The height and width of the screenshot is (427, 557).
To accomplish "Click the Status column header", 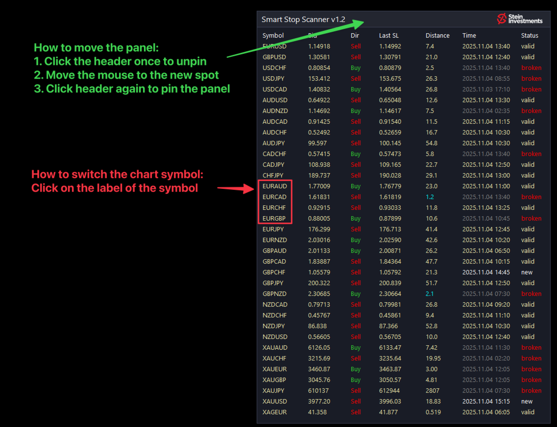I will click(530, 36).
